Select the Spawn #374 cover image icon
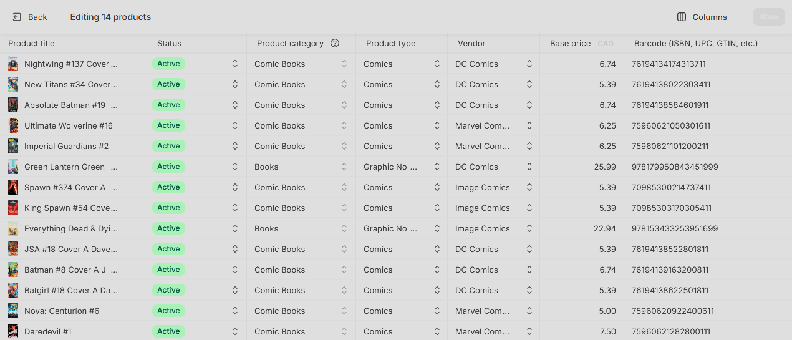This screenshot has width=792, height=340. [x=13, y=187]
